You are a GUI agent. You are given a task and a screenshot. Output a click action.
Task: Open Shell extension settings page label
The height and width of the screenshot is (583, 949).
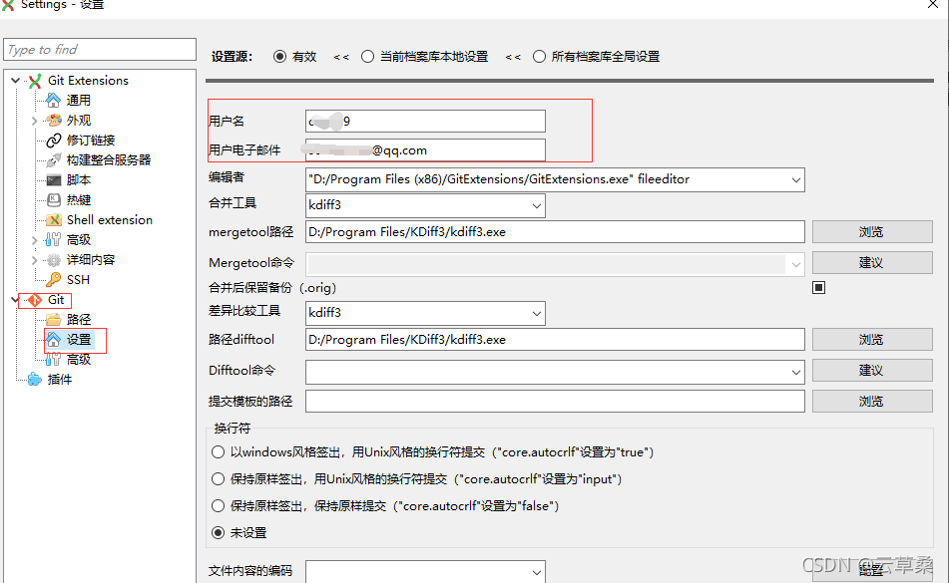(x=110, y=220)
